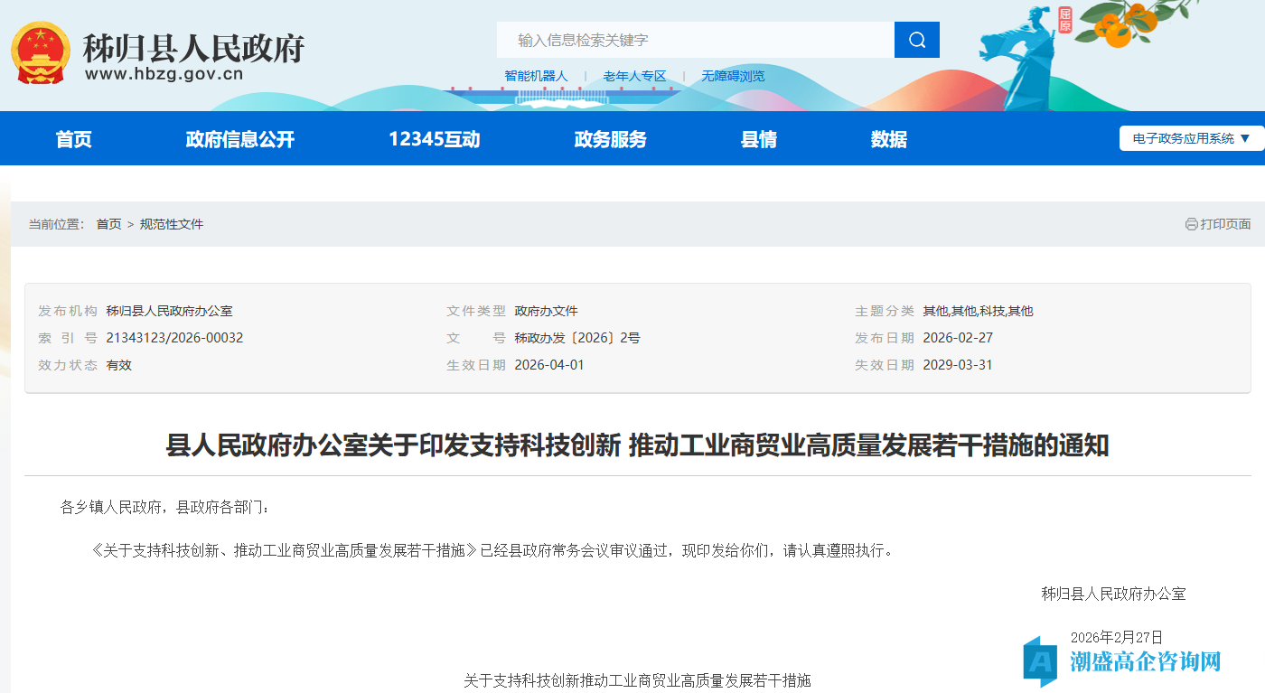Switch to the 数据 section tab
Screen dimensions: 1265x693
888,138
